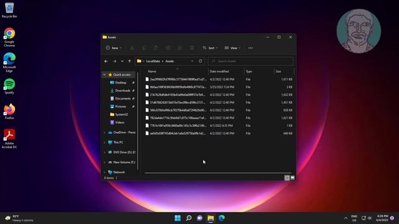Open the clock and date in taskbar
Viewport: 399px width, 224px height.
tap(382, 218)
